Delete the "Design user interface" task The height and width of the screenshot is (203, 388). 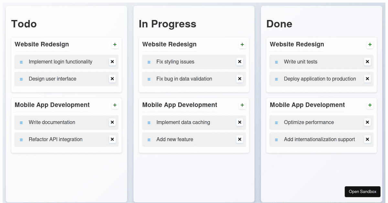pos(112,79)
